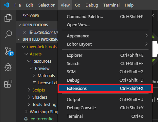Select Search in the View menu
Screen dimensions: 158x122
click(x=105, y=63)
